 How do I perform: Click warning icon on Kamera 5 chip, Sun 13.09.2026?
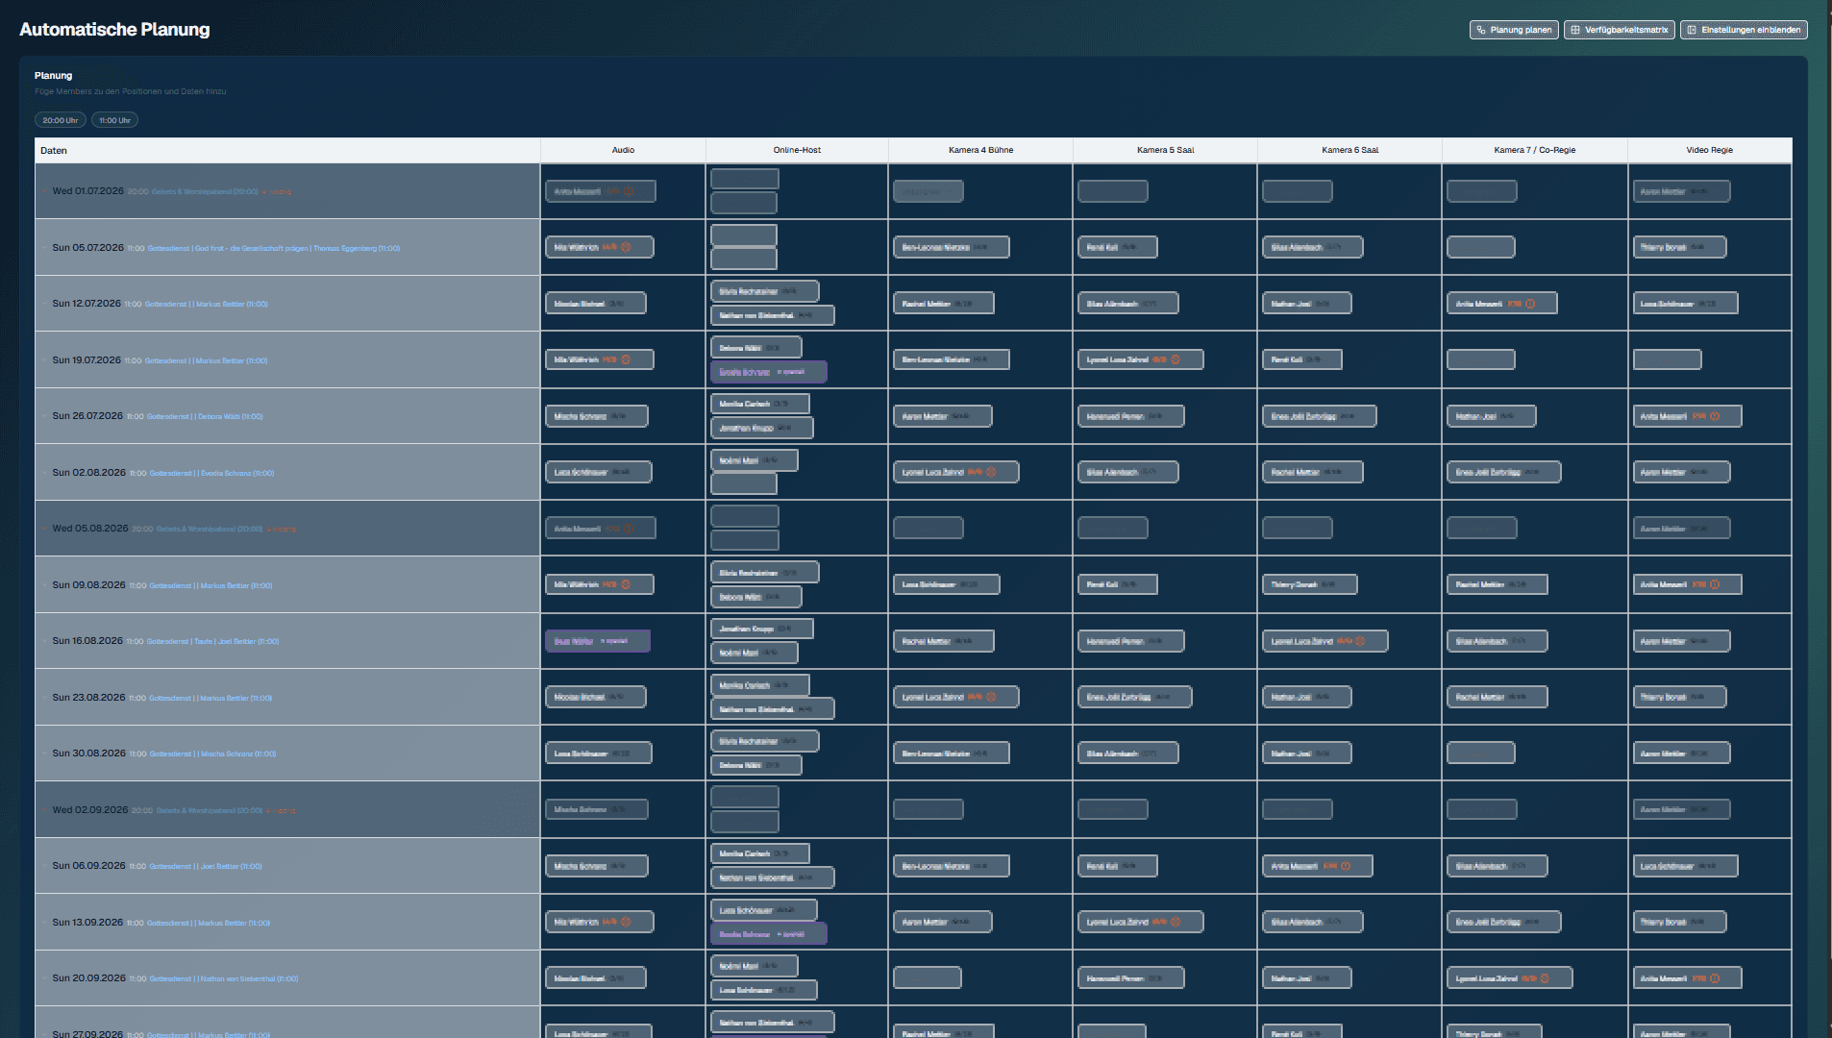1176,922
